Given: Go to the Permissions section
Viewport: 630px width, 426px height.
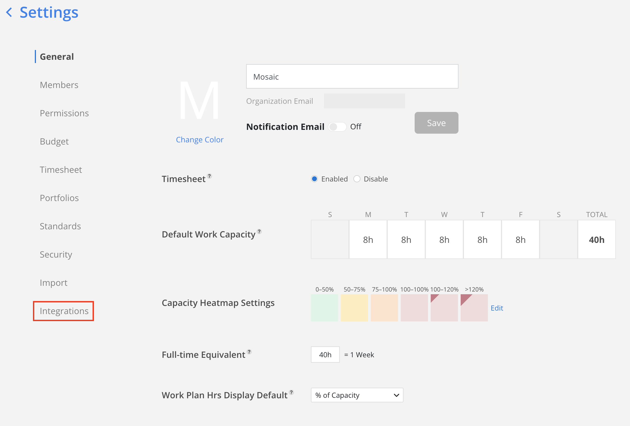Looking at the screenshot, I should pos(64,113).
